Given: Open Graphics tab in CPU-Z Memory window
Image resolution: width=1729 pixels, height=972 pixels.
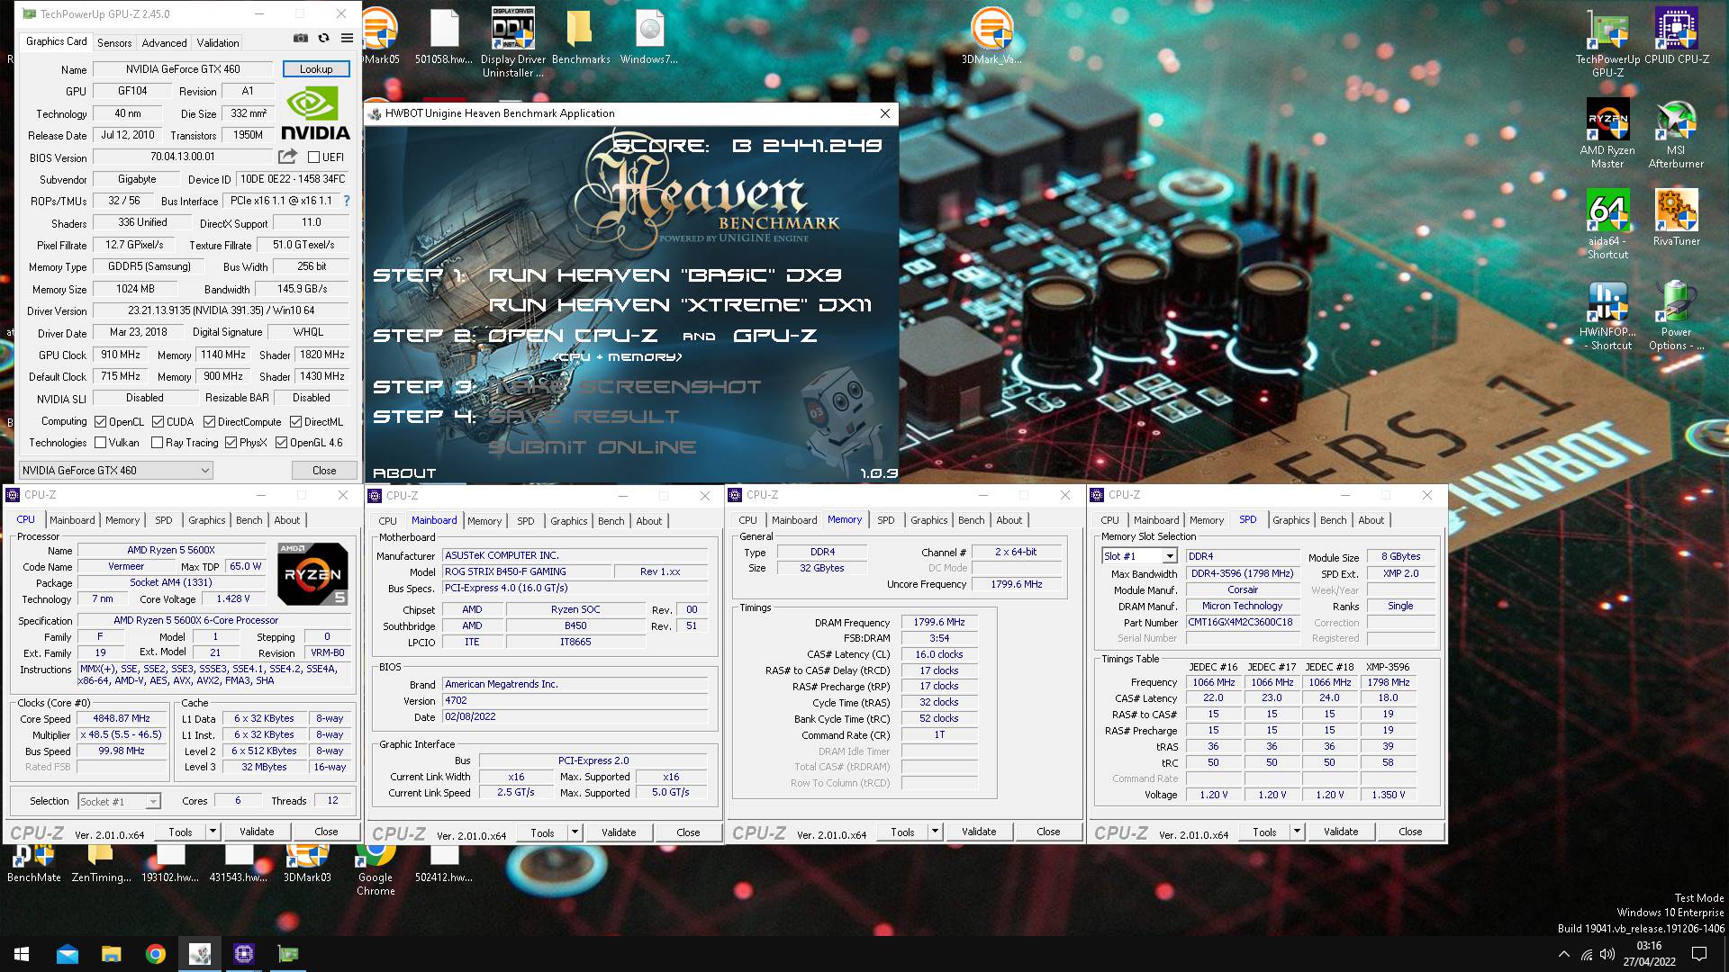Looking at the screenshot, I should 928,520.
